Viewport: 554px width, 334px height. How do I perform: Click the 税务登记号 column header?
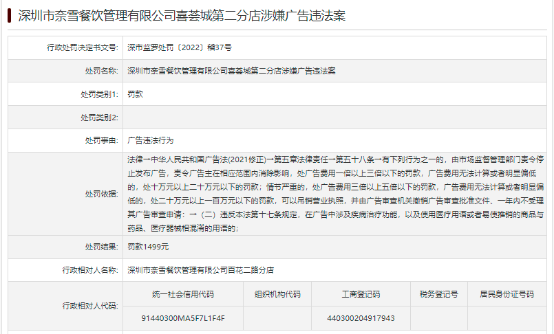pyautogui.click(x=439, y=294)
